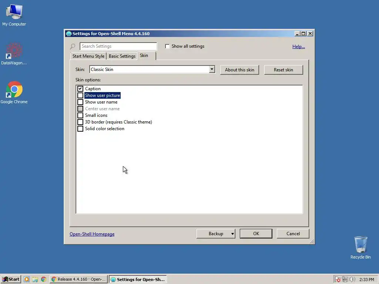379x284 pixels.
Task: Open Chrome quick launch icon in taskbar
Action: pos(44,280)
